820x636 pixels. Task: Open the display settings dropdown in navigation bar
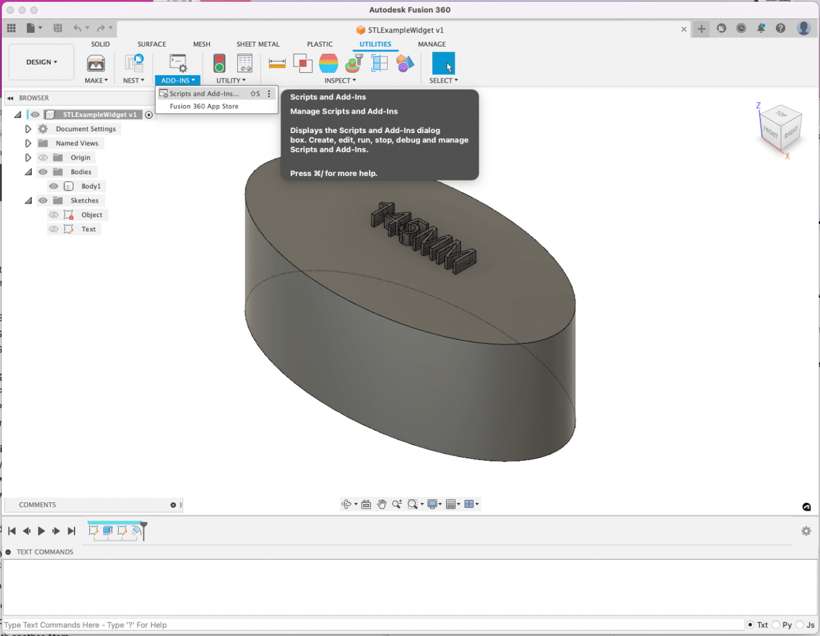click(x=434, y=504)
